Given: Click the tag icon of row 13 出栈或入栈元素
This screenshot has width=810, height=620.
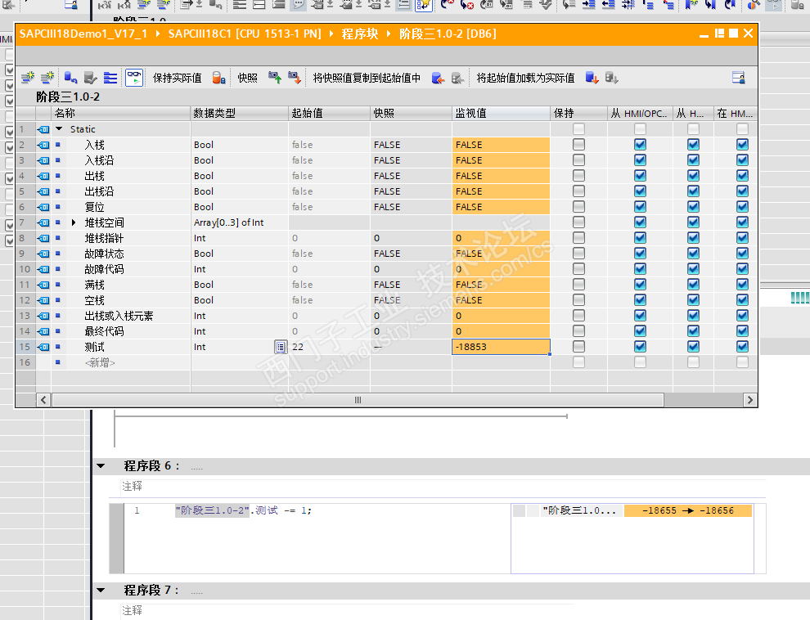Looking at the screenshot, I should coord(43,316).
